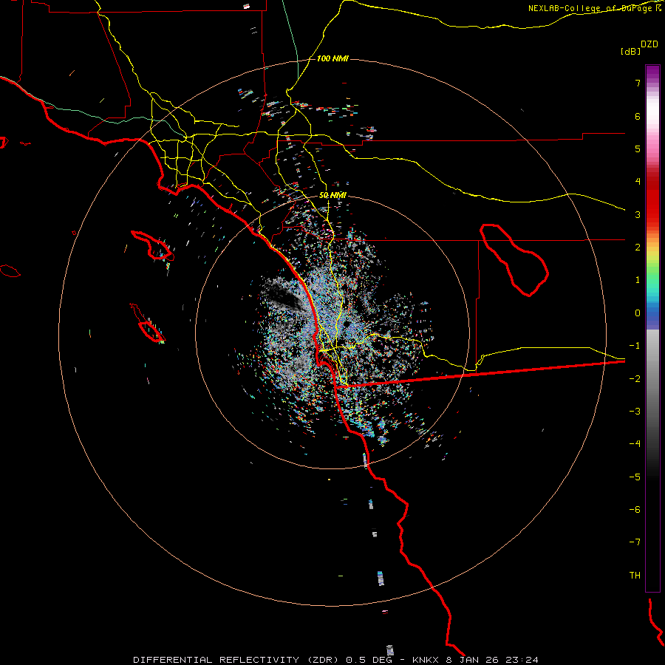The width and height of the screenshot is (665, 665).
Task: Click the 5 value on the scale
Action: 638,149
